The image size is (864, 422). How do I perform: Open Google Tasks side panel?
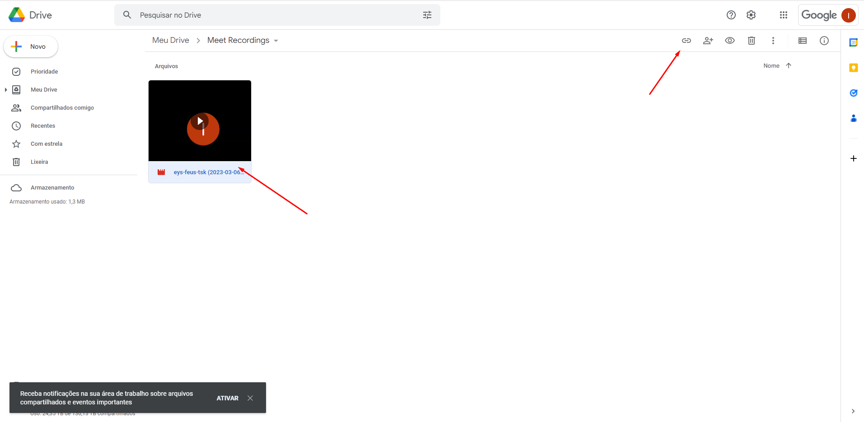(854, 93)
